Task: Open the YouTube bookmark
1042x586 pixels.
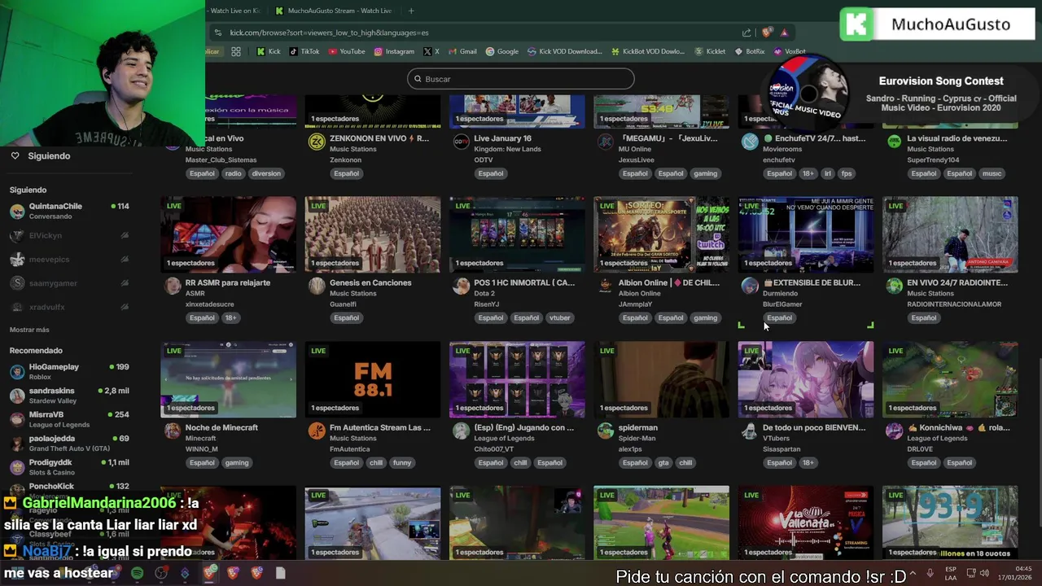Action: coord(347,51)
